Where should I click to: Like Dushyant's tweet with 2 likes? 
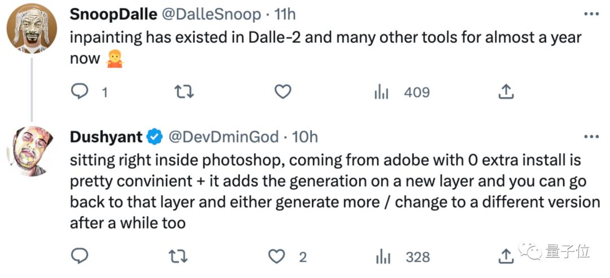click(x=277, y=257)
